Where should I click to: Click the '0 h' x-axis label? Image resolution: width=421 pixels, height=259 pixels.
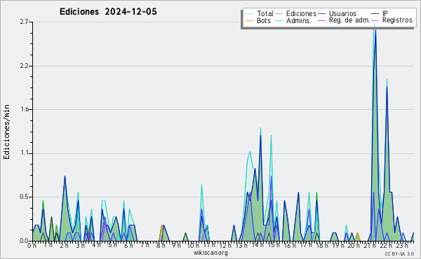click(x=32, y=245)
